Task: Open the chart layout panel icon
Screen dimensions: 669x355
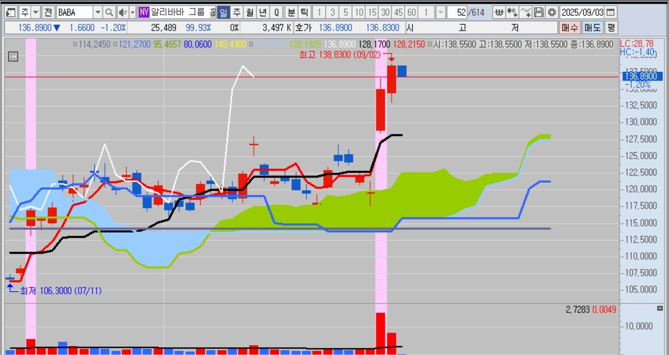Action: 11,12
